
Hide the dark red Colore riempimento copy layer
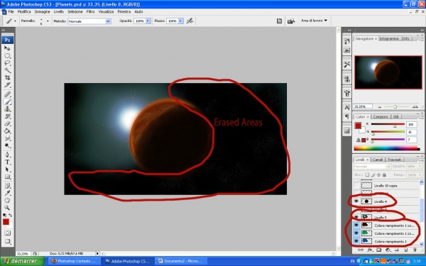point(356,226)
